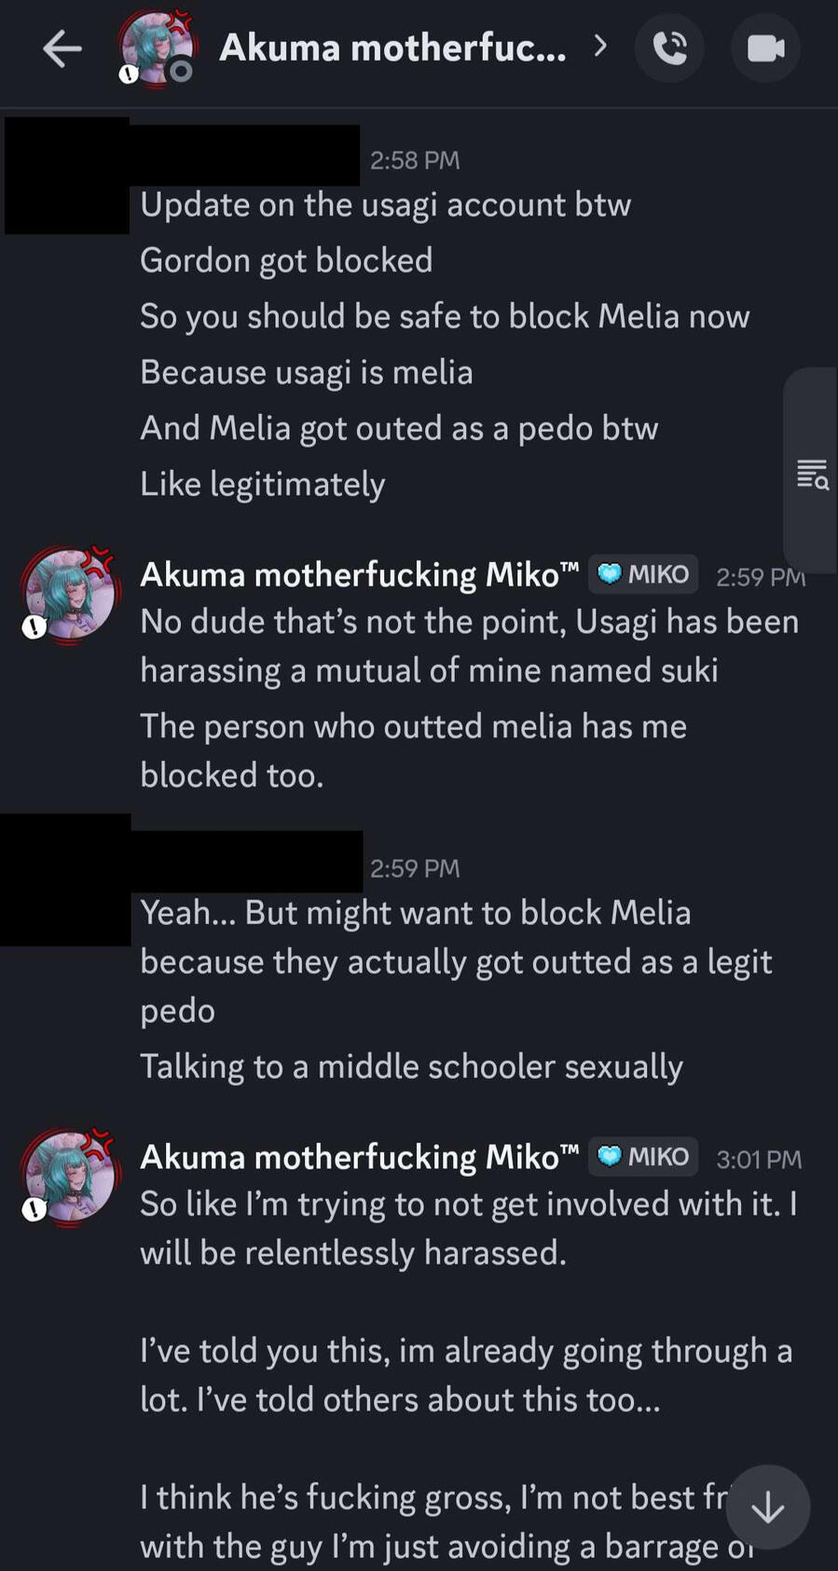838x1571 pixels.
Task: Expand chat details via the header chevron
Action: [600, 46]
